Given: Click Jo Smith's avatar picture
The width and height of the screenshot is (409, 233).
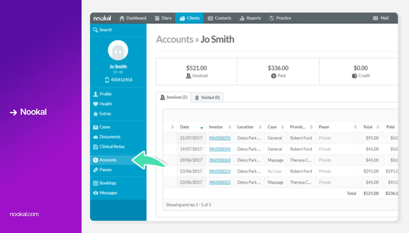Looking at the screenshot, I should (x=118, y=50).
